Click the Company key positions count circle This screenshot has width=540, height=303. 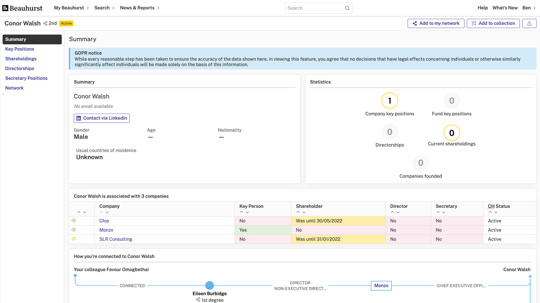click(390, 100)
